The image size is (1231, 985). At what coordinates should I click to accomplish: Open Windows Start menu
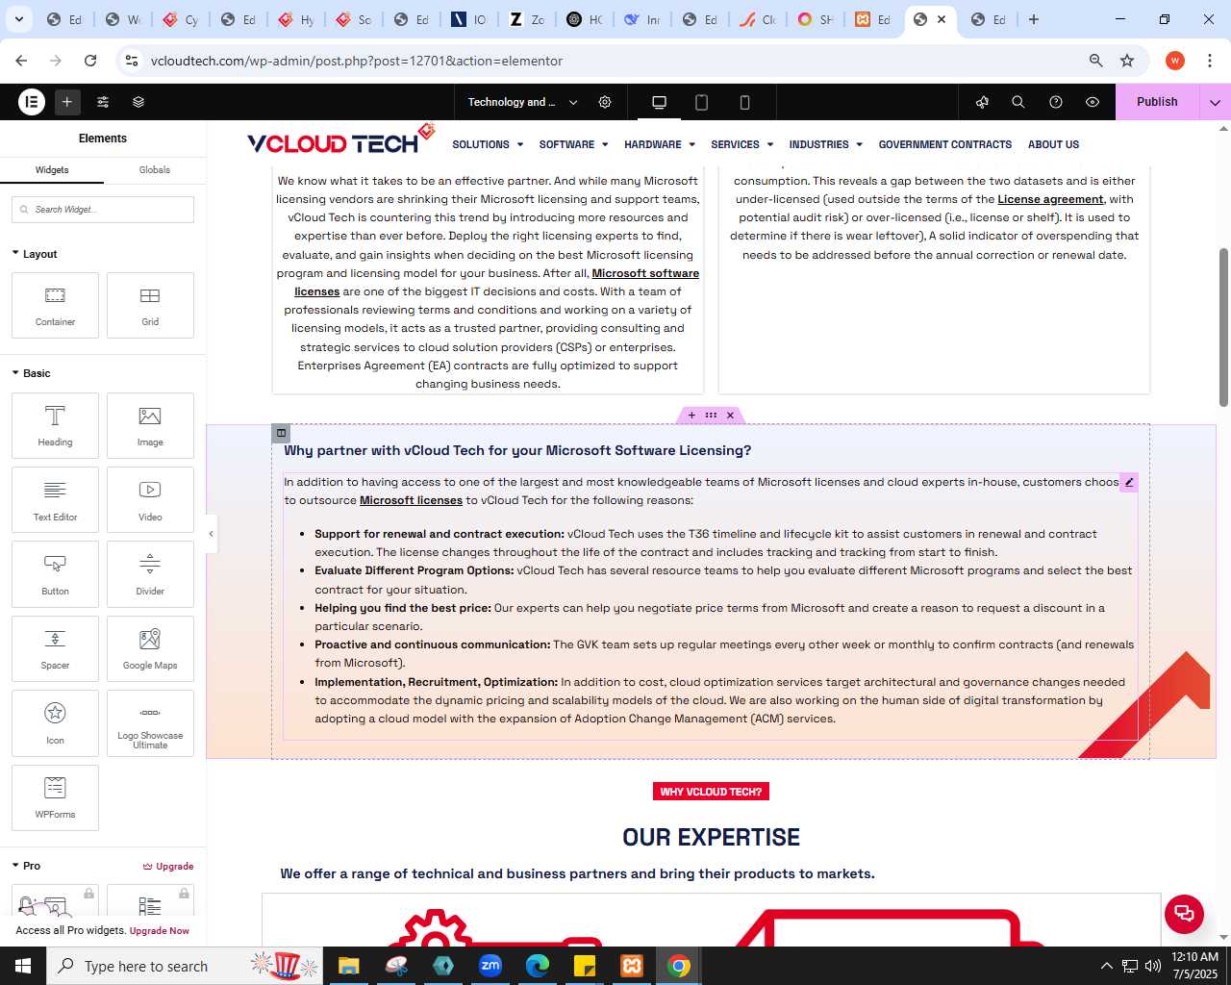[x=23, y=966]
